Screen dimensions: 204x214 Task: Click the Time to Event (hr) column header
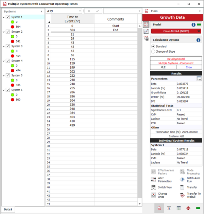(72, 19)
